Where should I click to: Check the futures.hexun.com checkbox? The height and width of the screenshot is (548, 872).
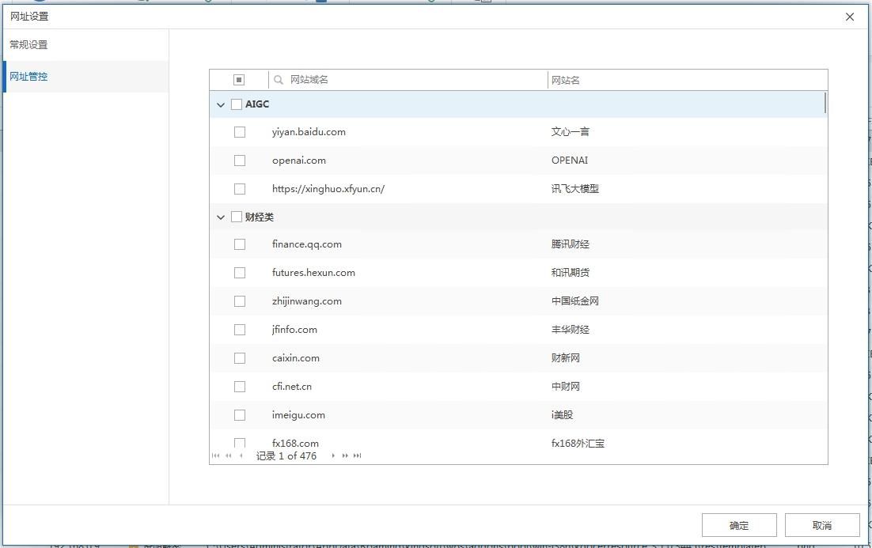[240, 273]
